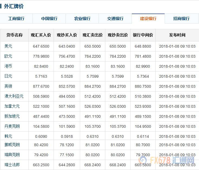The image size is (199, 170).
Task: Select the 农业银行 tab
Action: pos(82,18)
